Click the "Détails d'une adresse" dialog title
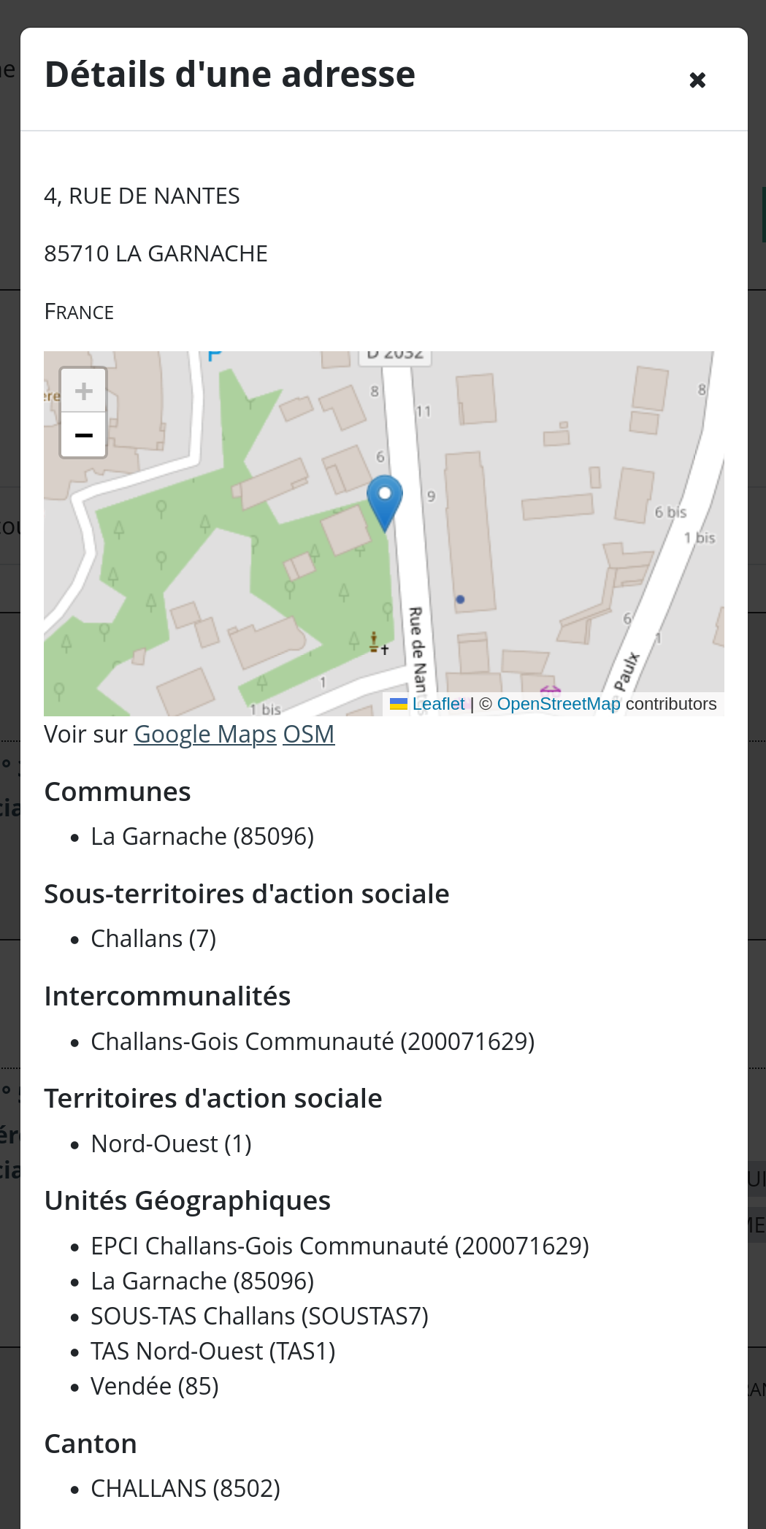This screenshot has width=766, height=1529. [230, 74]
